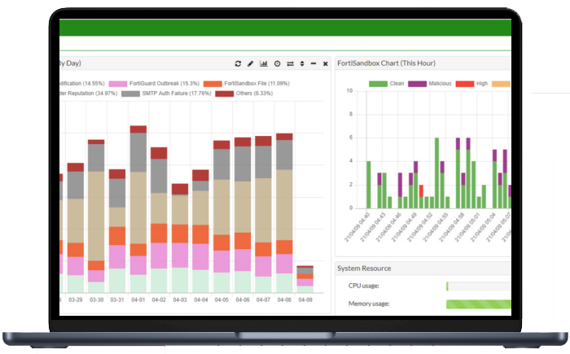Click the stacked bar for 03-30
Image resolution: width=570 pixels, height=354 pixels.
tap(96, 216)
